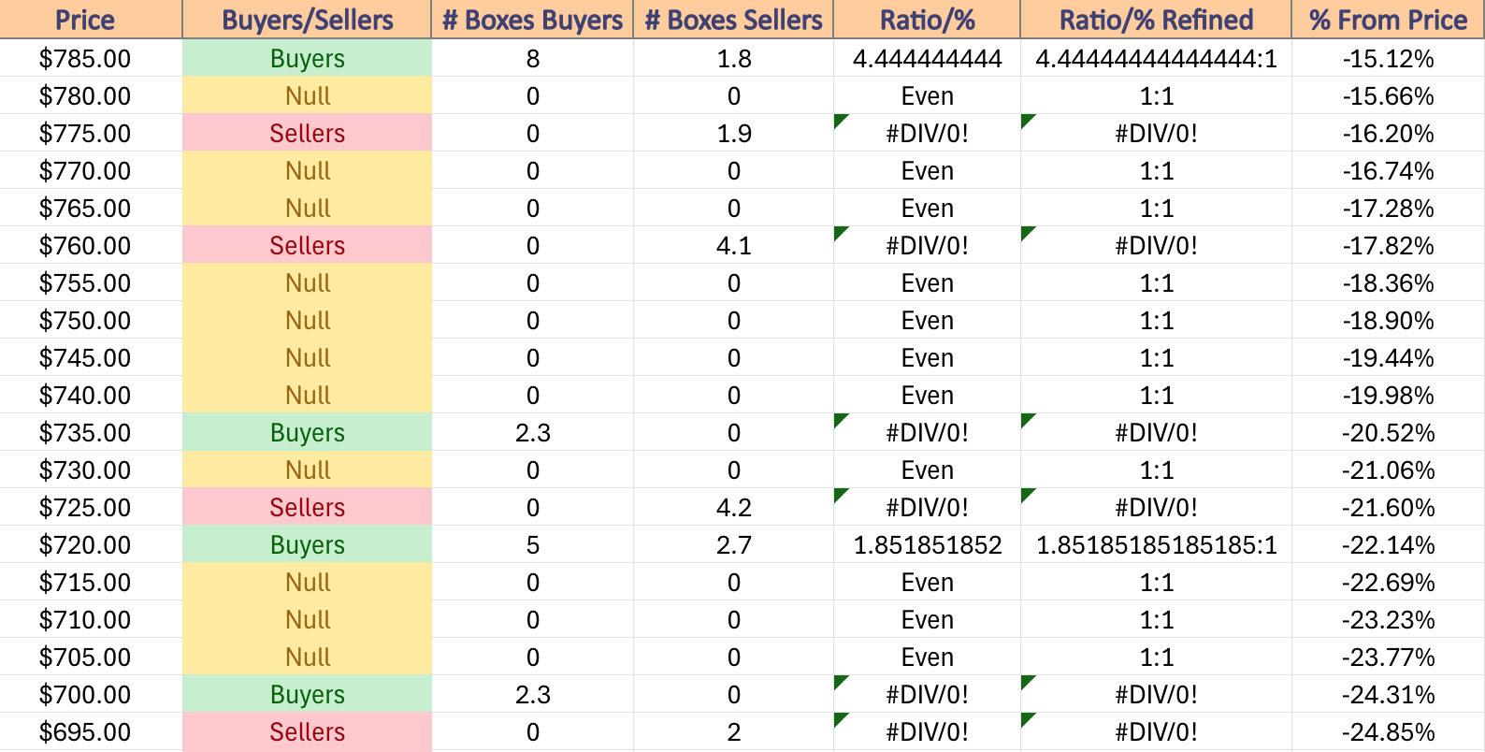
Task: Click the Buyers cell in the $785.00 row
Action: point(307,58)
